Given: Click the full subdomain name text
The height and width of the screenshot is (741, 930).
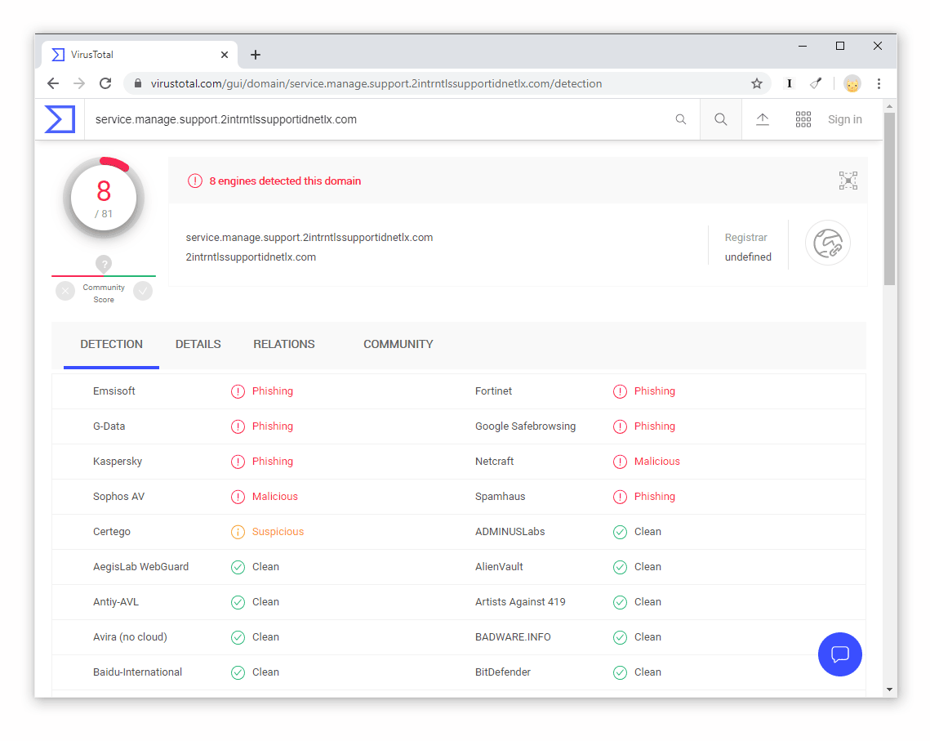Looking at the screenshot, I should (x=309, y=237).
